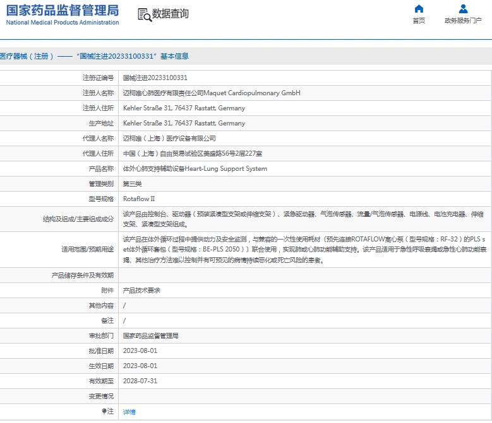Click the 数据查询 heading text

point(170,14)
